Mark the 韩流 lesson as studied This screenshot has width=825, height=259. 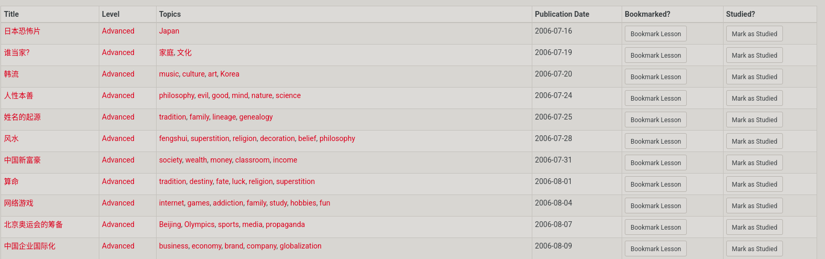click(x=754, y=77)
